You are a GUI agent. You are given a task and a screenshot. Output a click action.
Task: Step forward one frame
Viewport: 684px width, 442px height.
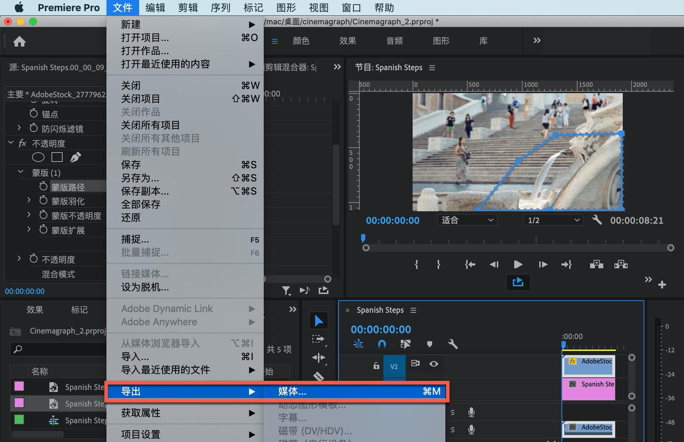[x=543, y=264]
